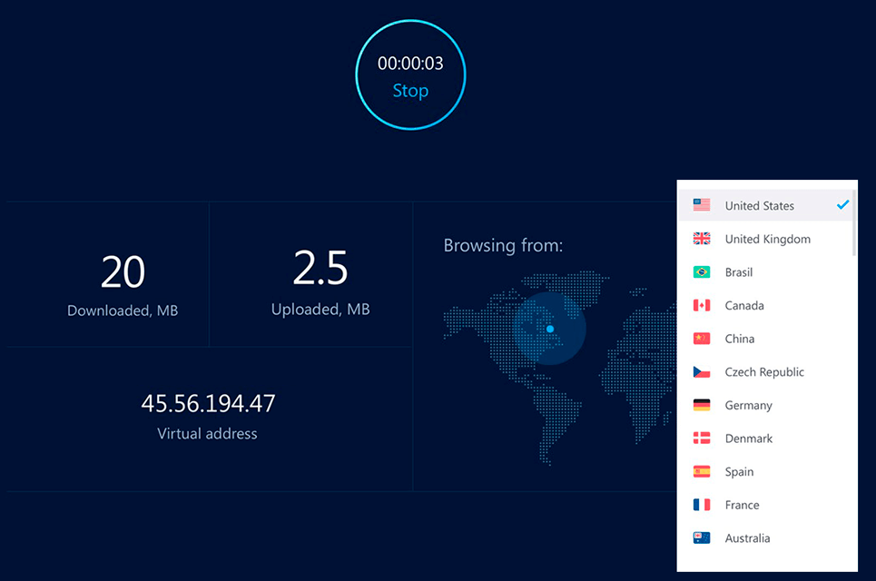Select the Spain flag icon
The width and height of the screenshot is (876, 581).
(702, 471)
